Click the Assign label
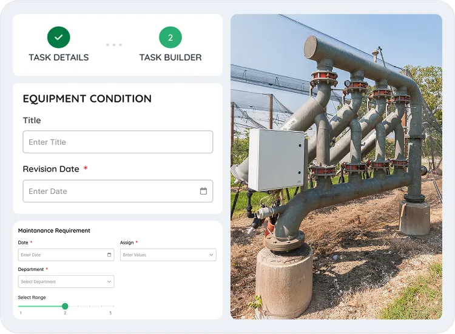455x334 pixels. click(x=127, y=242)
